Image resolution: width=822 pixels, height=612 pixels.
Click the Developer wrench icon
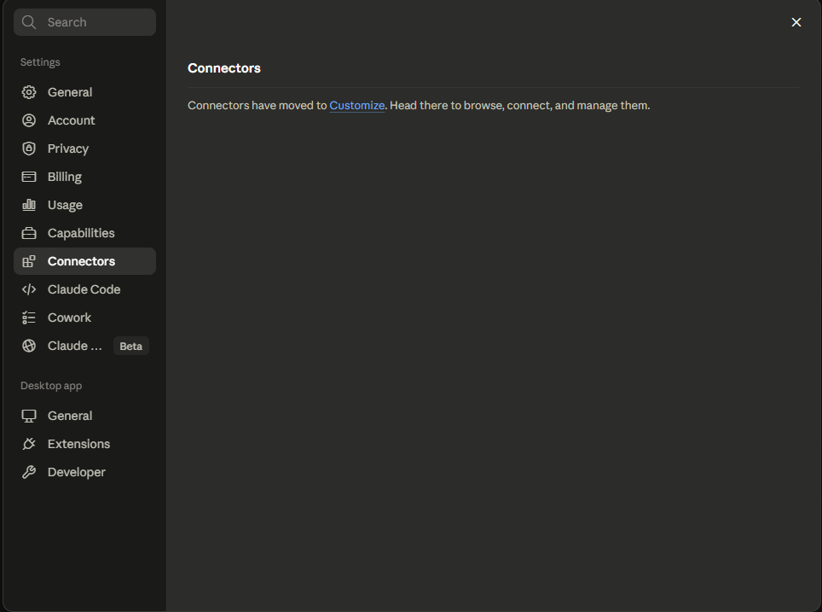click(x=29, y=472)
